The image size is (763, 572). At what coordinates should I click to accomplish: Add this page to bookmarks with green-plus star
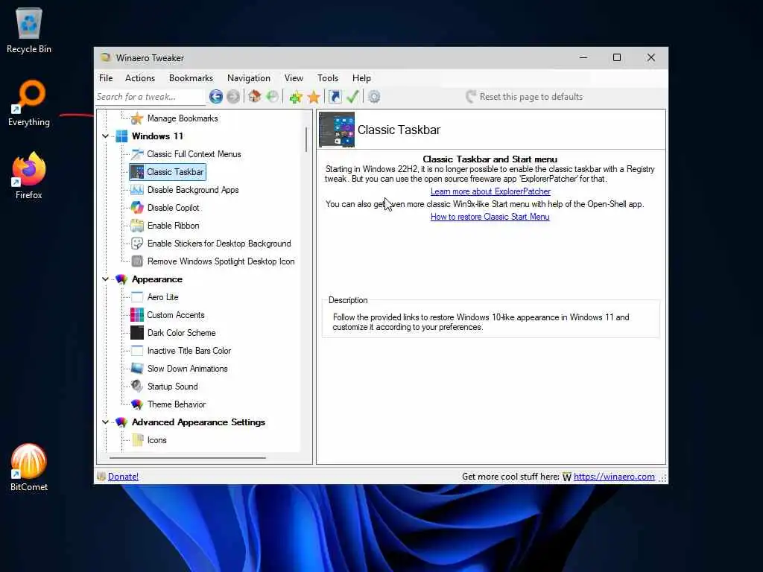(296, 97)
